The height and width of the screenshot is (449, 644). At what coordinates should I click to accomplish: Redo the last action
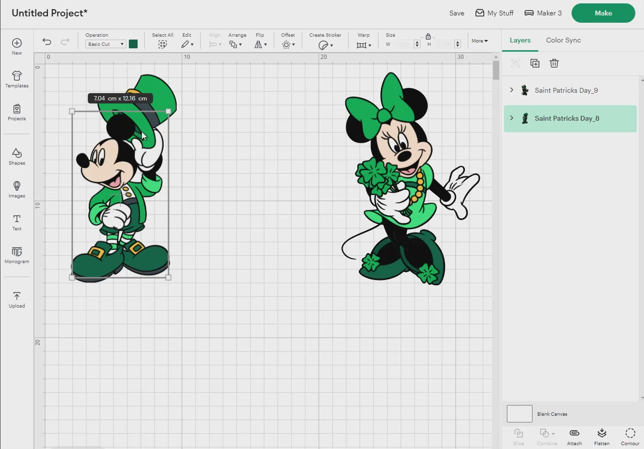65,42
